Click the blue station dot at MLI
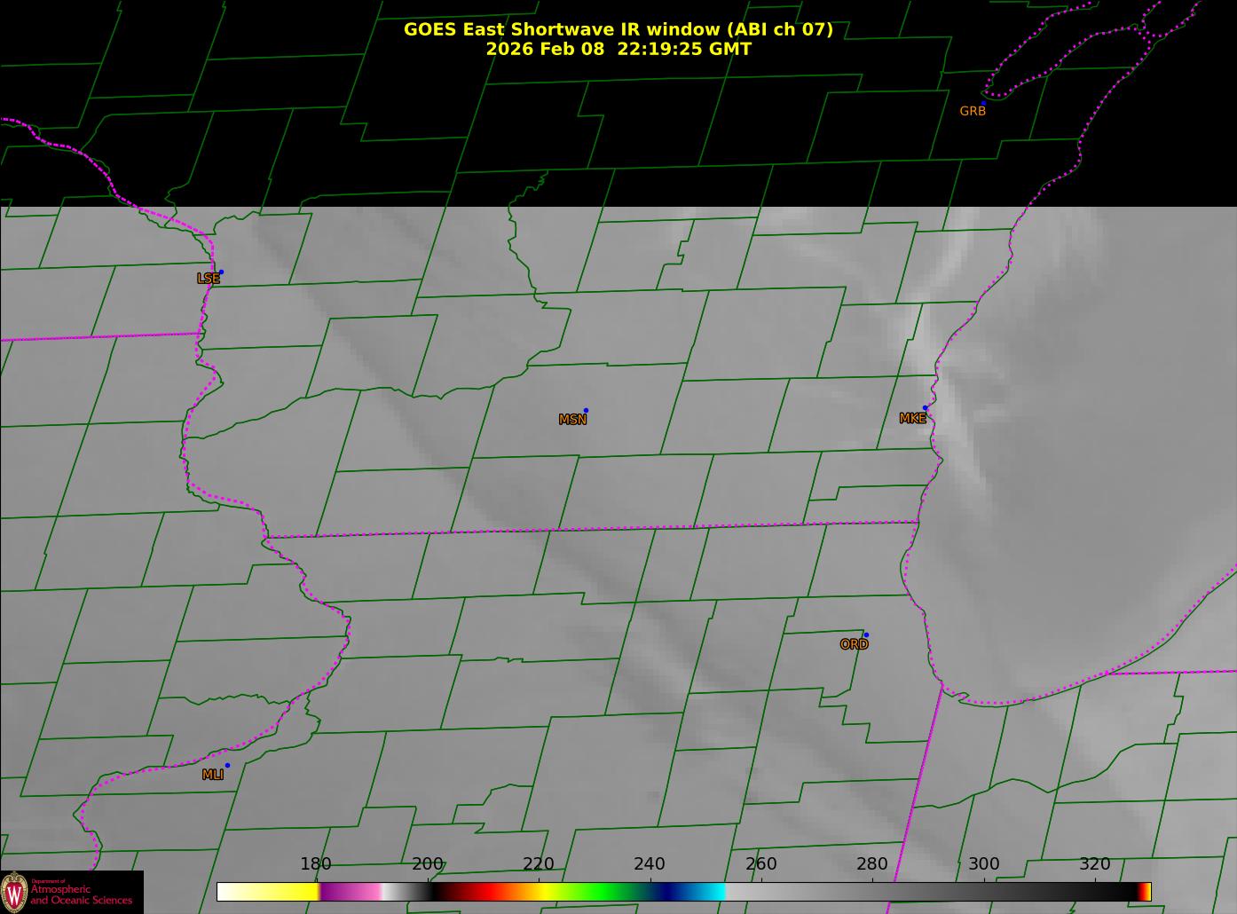The image size is (1237, 914). (x=227, y=765)
